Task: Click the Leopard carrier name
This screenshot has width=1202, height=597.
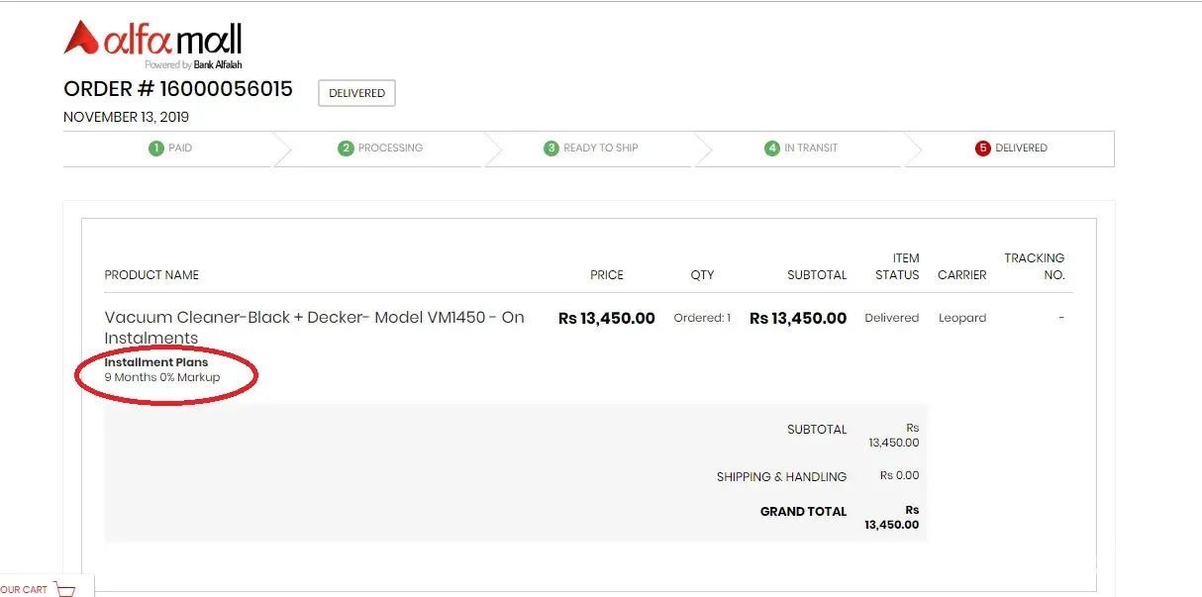Action: coord(962,319)
